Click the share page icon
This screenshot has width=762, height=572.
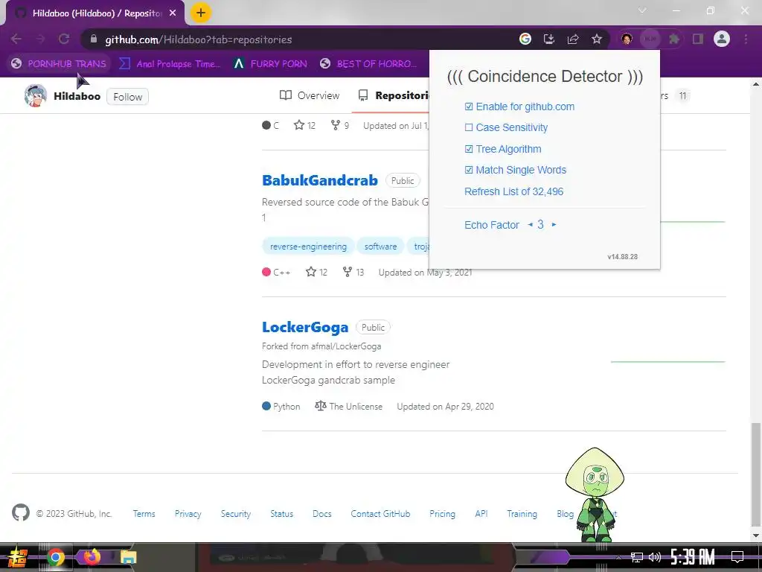tap(573, 39)
